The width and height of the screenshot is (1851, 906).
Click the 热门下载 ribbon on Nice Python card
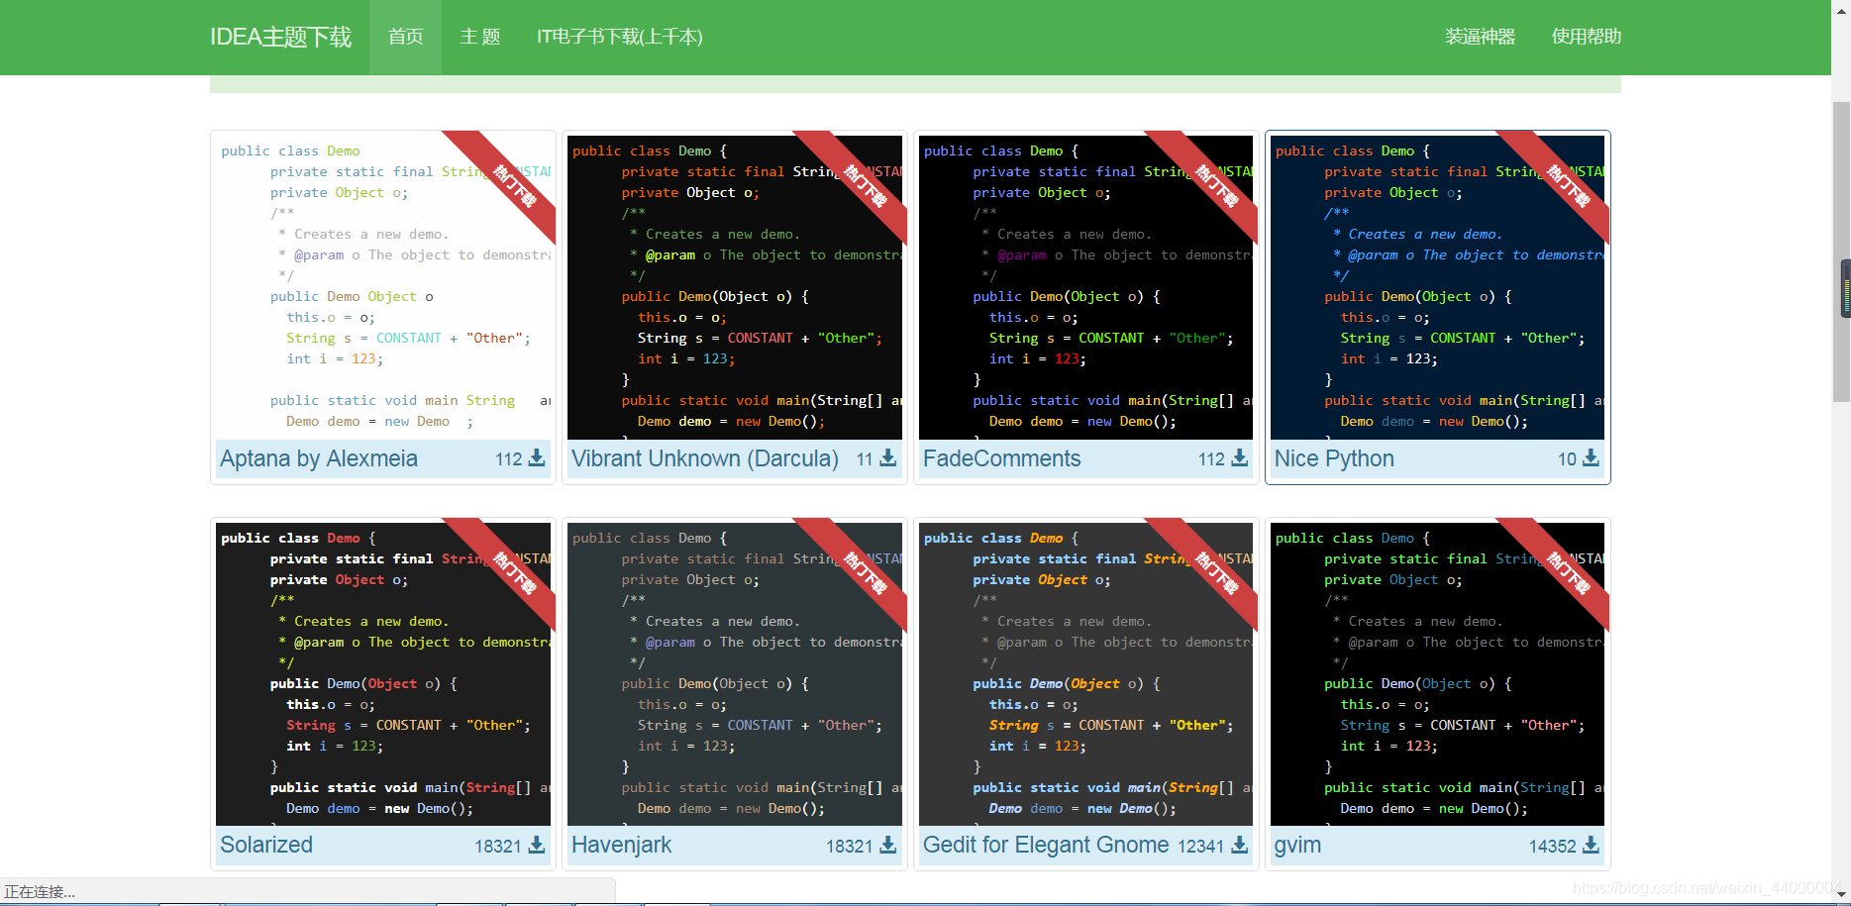click(x=1568, y=186)
